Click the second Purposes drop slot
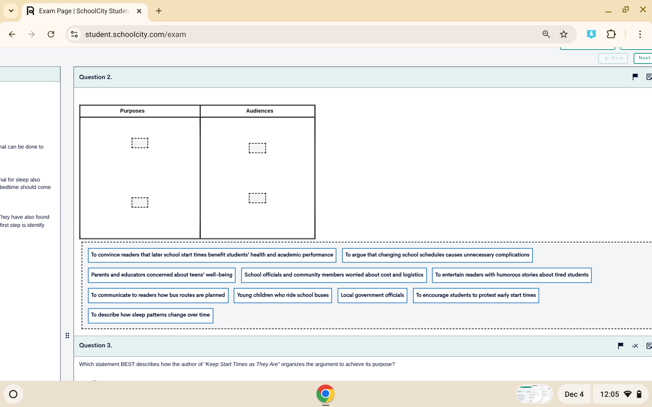This screenshot has height=407, width=652. (x=140, y=202)
